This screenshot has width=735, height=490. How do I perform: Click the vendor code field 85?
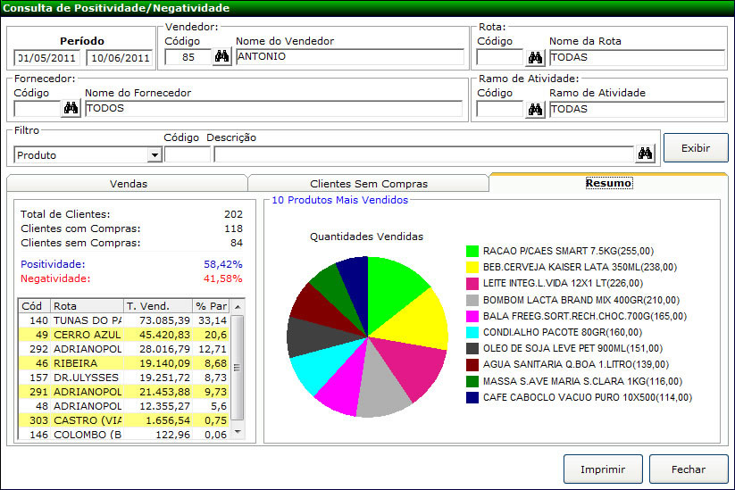[188, 57]
